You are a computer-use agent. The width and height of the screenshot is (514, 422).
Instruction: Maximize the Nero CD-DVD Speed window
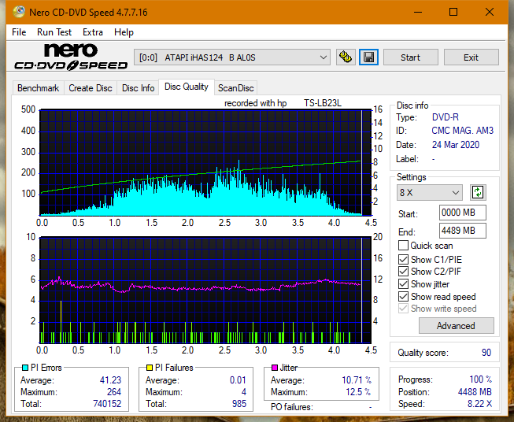pyautogui.click(x=453, y=12)
